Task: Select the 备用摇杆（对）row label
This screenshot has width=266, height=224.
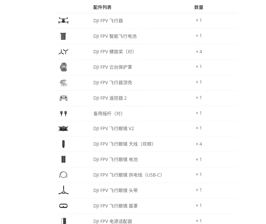Action: click(x=108, y=113)
